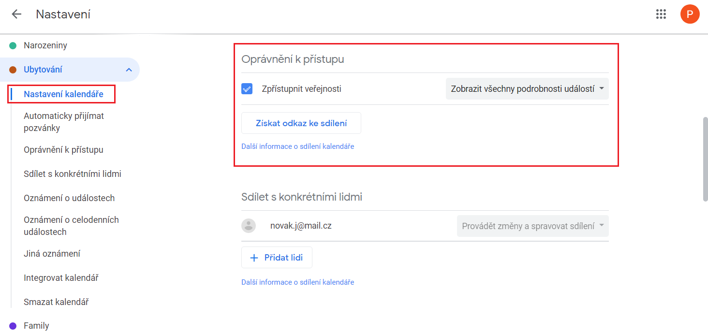Open the Provádět změny a spravovat sdílení dropdown
Screen dimensions: 708x334
532,226
